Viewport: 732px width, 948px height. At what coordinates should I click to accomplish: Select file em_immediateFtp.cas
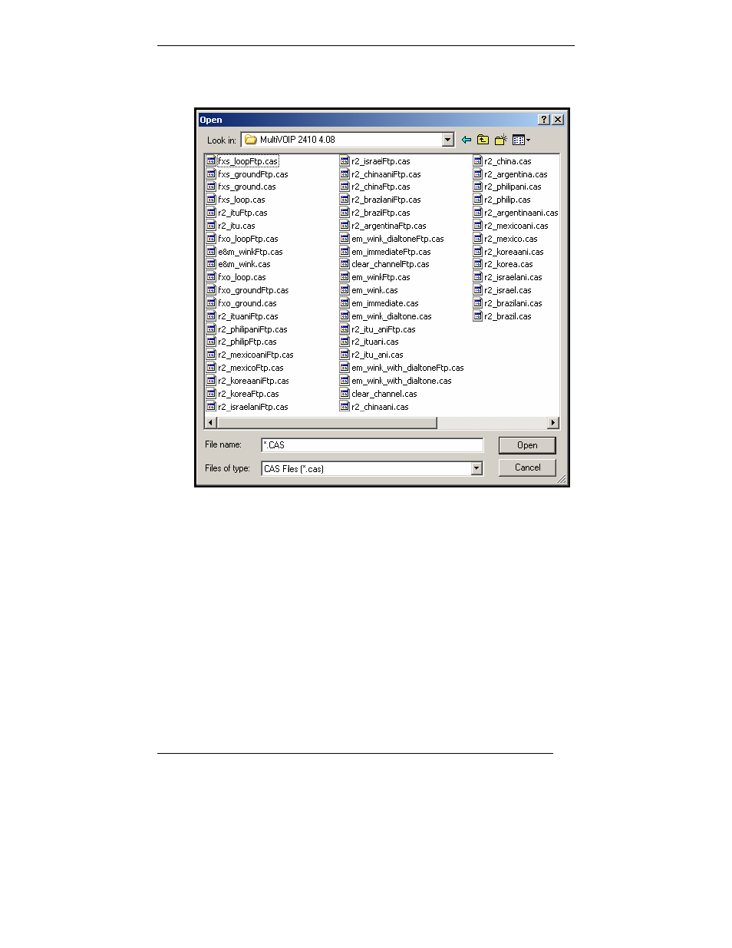point(391,252)
